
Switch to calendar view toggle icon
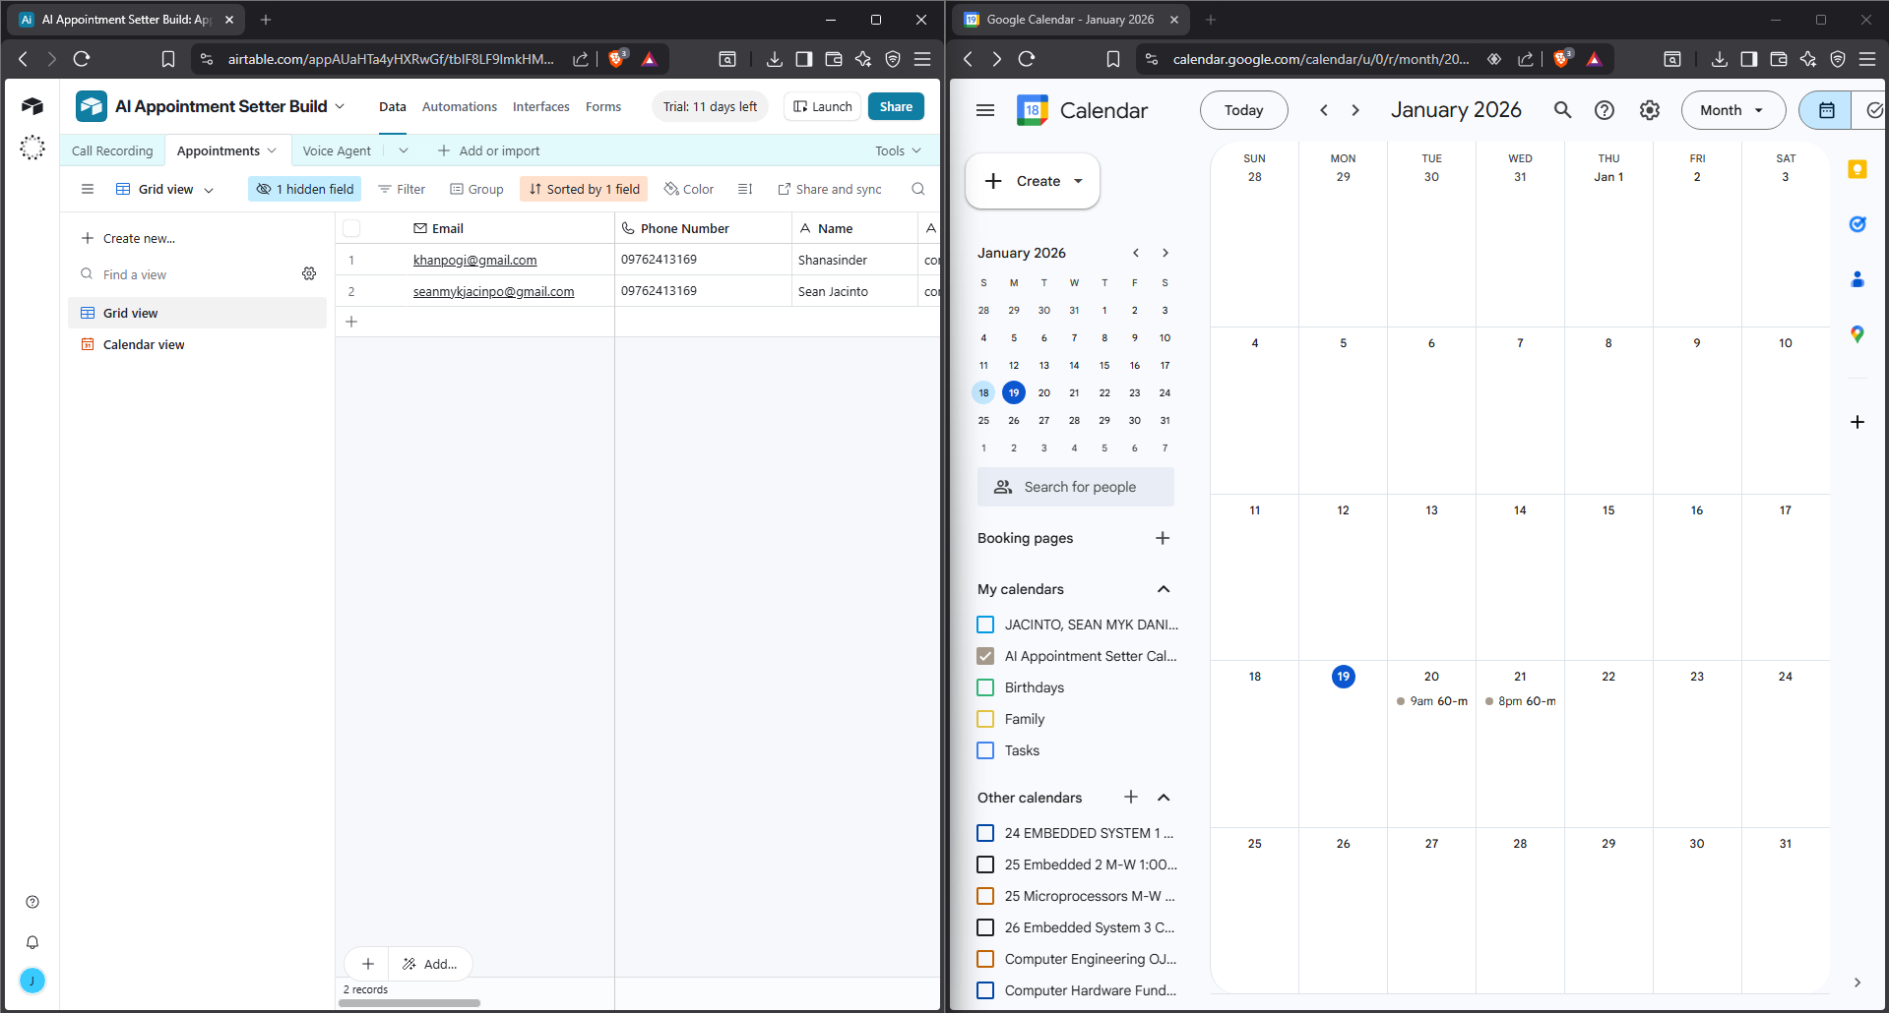point(1827,110)
